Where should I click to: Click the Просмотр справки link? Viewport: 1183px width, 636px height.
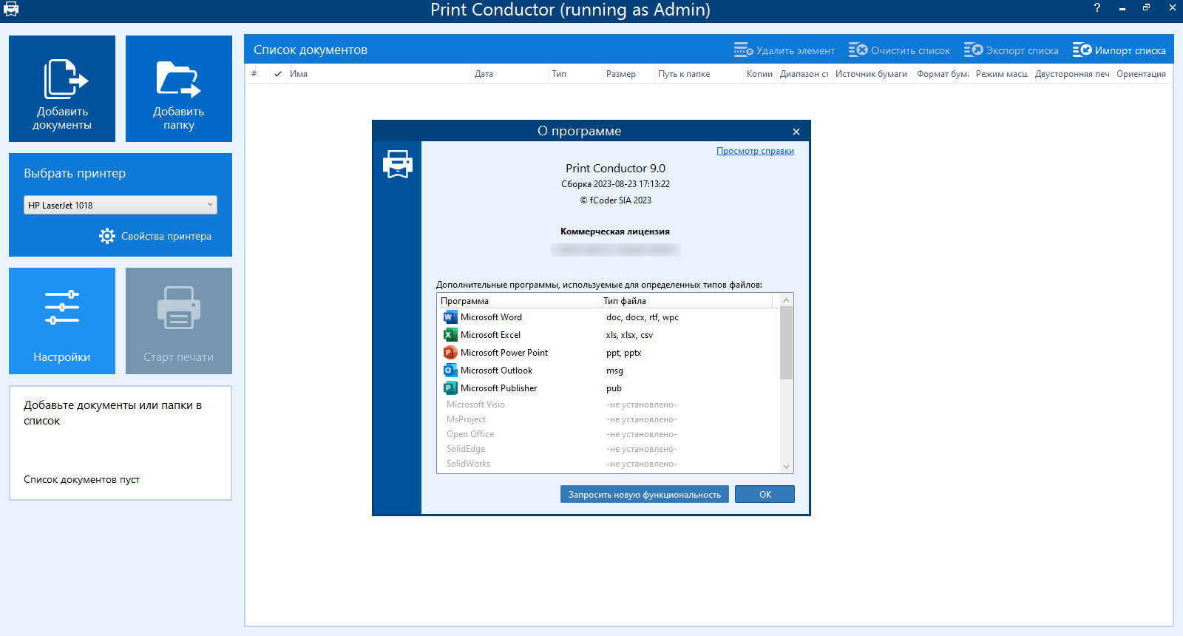coord(755,151)
